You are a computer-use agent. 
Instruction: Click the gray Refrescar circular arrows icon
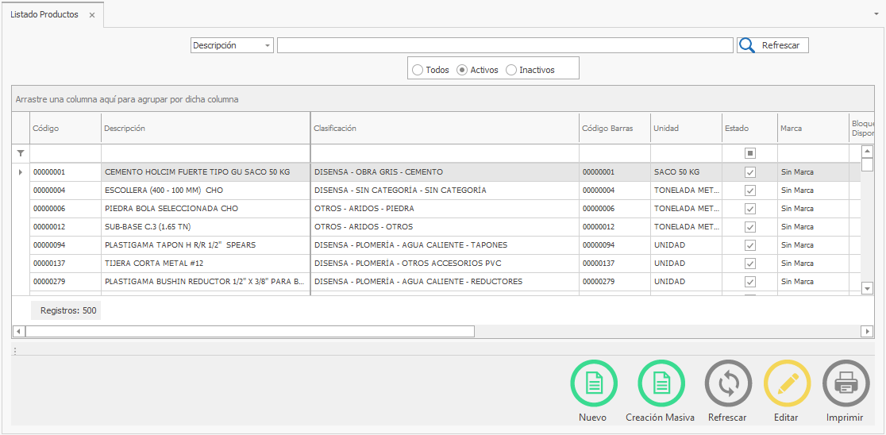tap(728, 383)
